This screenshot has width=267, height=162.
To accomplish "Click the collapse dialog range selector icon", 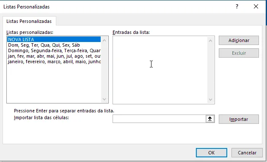I will (x=210, y=119).
